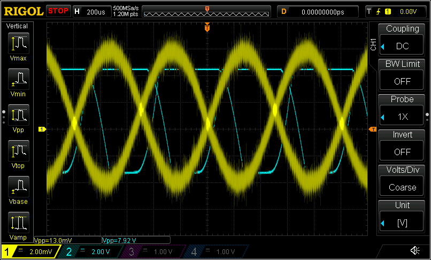The image size is (431, 260).
Task: Click the speaker sound icon
Action: click(x=415, y=250)
